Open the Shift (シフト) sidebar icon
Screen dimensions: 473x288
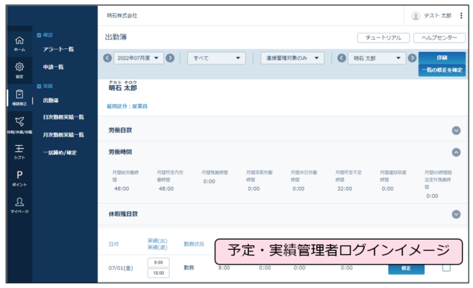pyautogui.click(x=19, y=152)
